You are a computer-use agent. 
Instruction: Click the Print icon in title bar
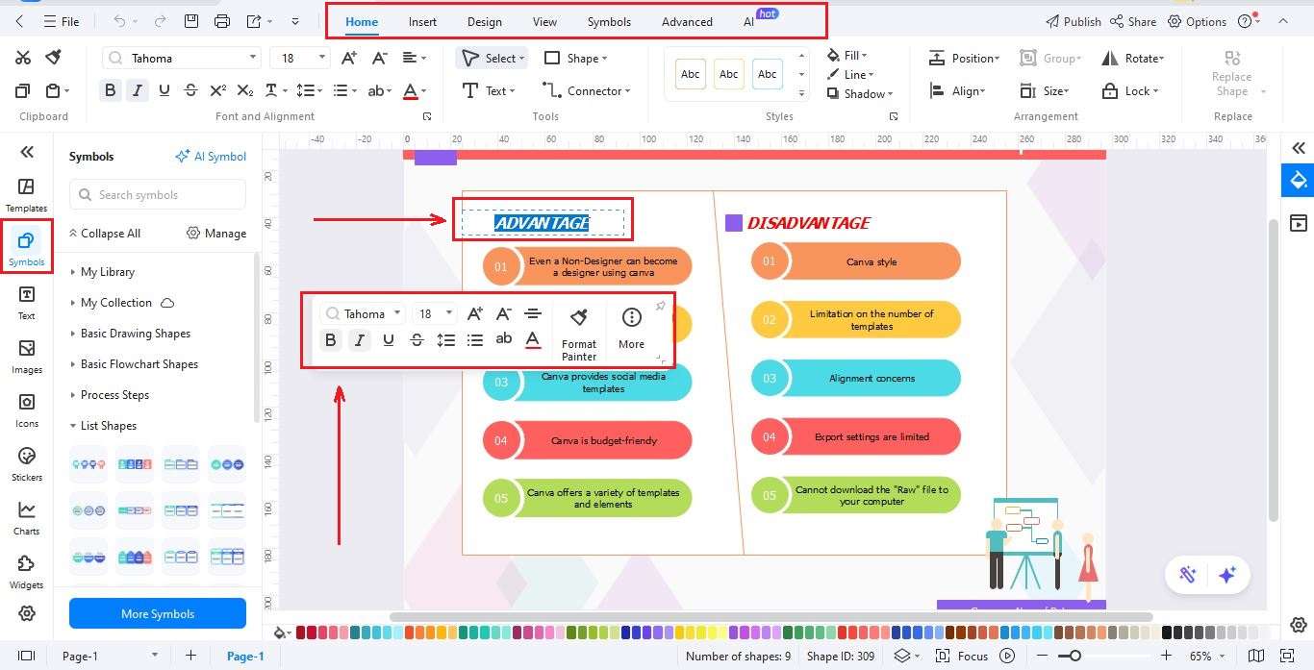(x=222, y=20)
